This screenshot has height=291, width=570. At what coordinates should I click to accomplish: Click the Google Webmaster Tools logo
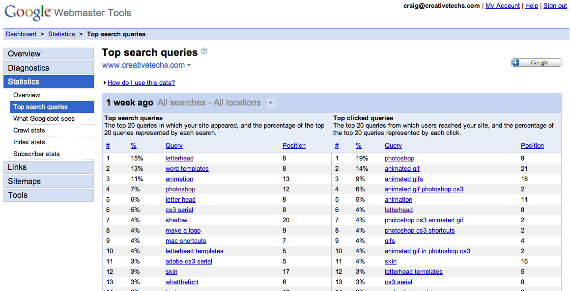(68, 13)
